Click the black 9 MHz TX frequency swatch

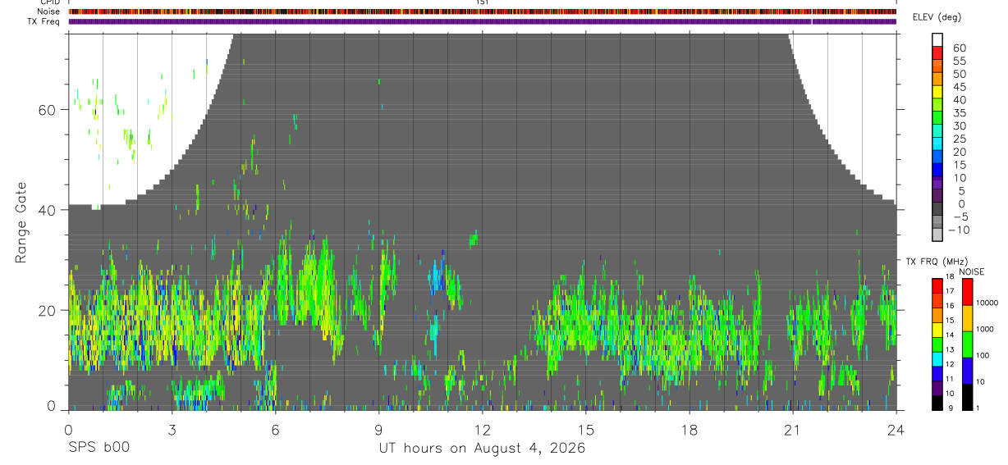click(x=937, y=403)
